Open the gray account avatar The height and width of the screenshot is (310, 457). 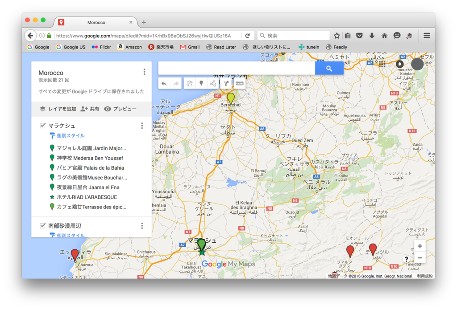tap(417, 64)
